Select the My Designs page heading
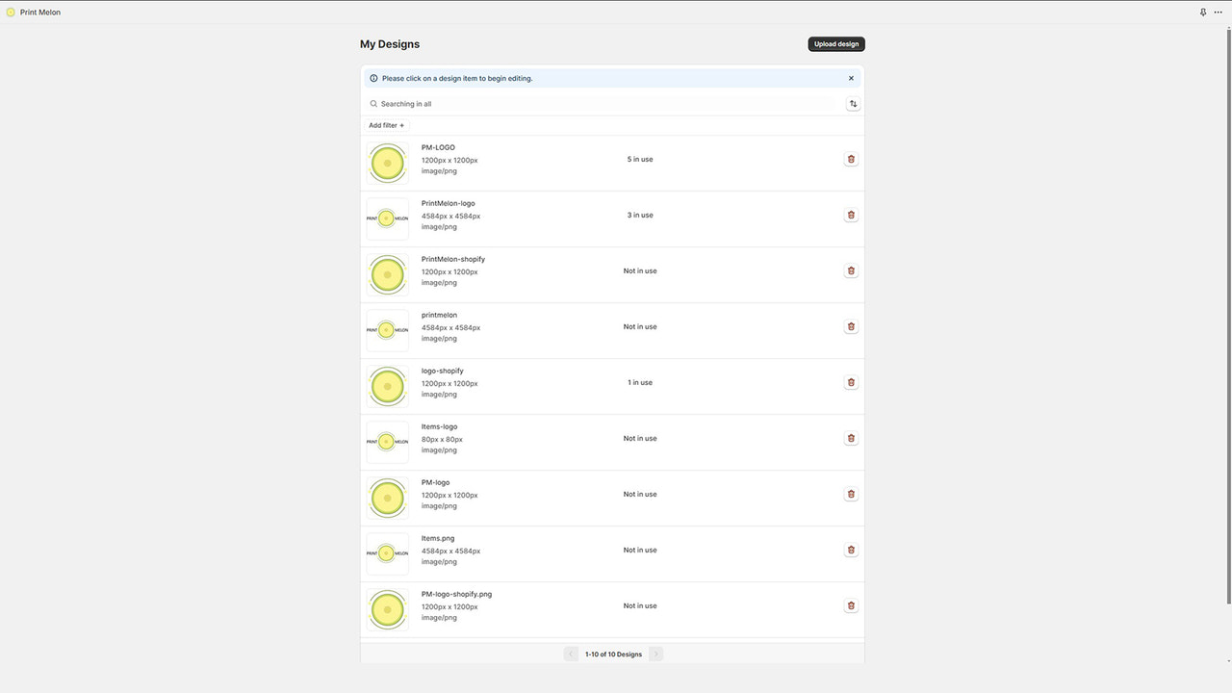This screenshot has height=693, width=1232. point(389,43)
